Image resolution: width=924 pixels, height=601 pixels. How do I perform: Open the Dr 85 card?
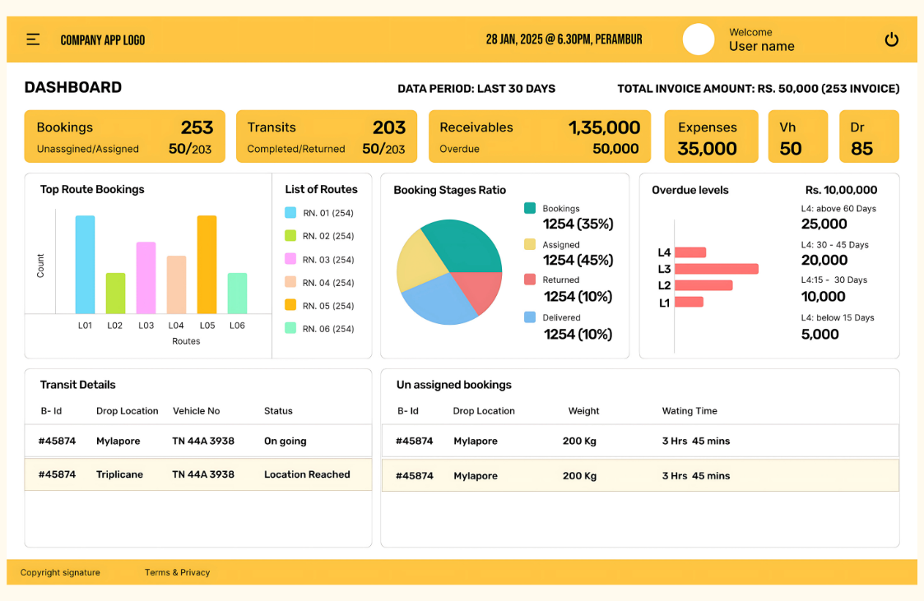point(869,136)
